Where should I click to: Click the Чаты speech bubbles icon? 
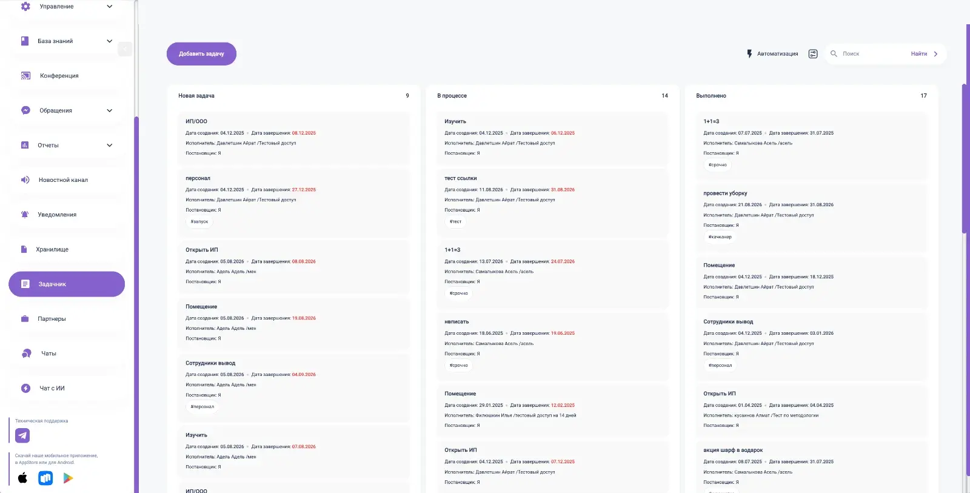[26, 354]
